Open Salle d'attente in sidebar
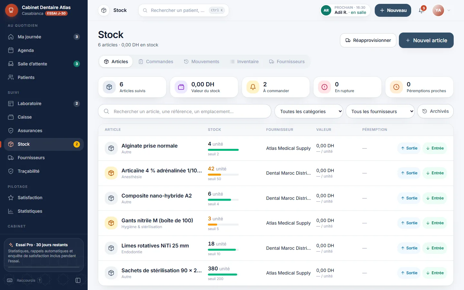The image size is (464, 290). (x=44, y=64)
